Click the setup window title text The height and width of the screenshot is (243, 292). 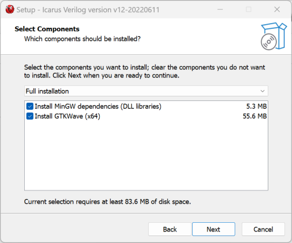pyautogui.click(x=88, y=10)
